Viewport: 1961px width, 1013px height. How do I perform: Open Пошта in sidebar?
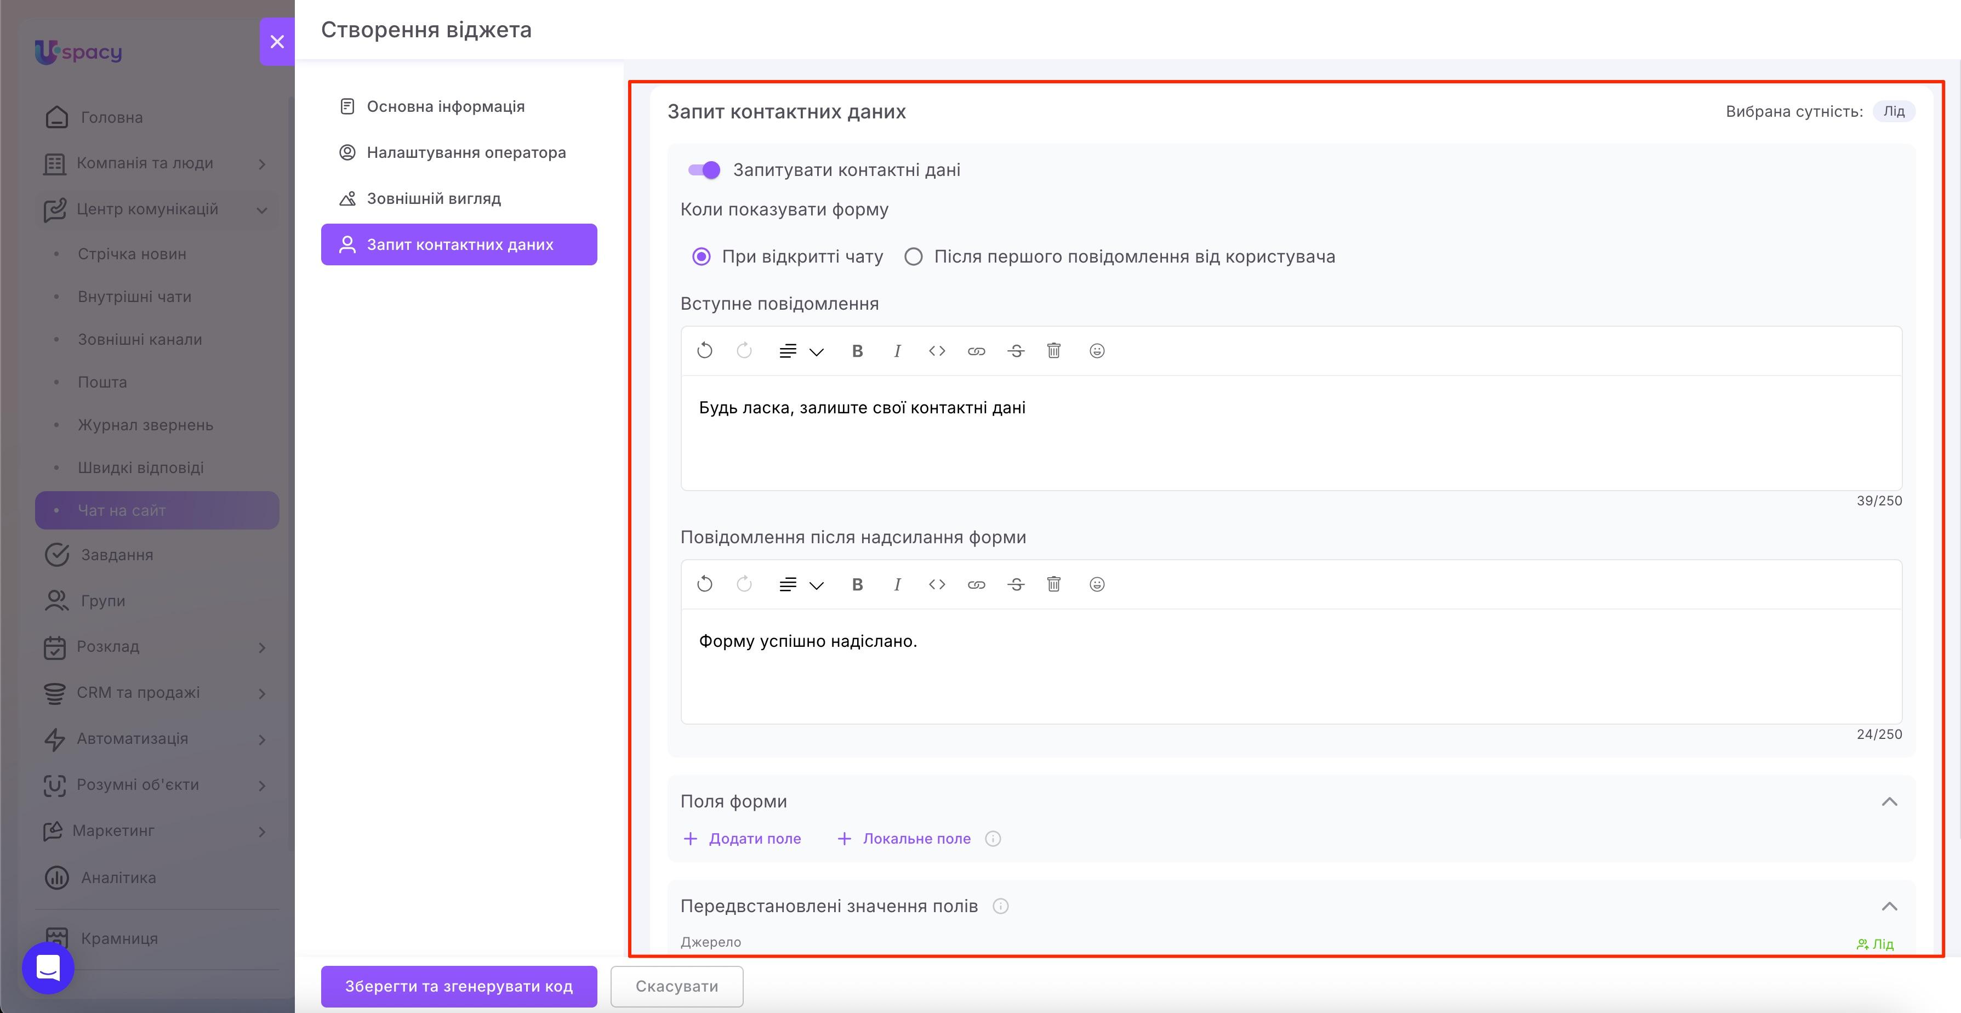pyautogui.click(x=157, y=382)
